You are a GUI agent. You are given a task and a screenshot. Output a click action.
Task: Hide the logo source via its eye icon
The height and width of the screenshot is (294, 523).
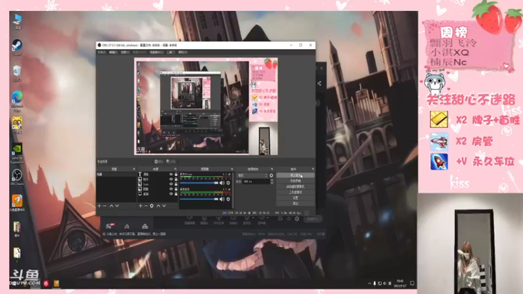pyautogui.click(x=171, y=184)
